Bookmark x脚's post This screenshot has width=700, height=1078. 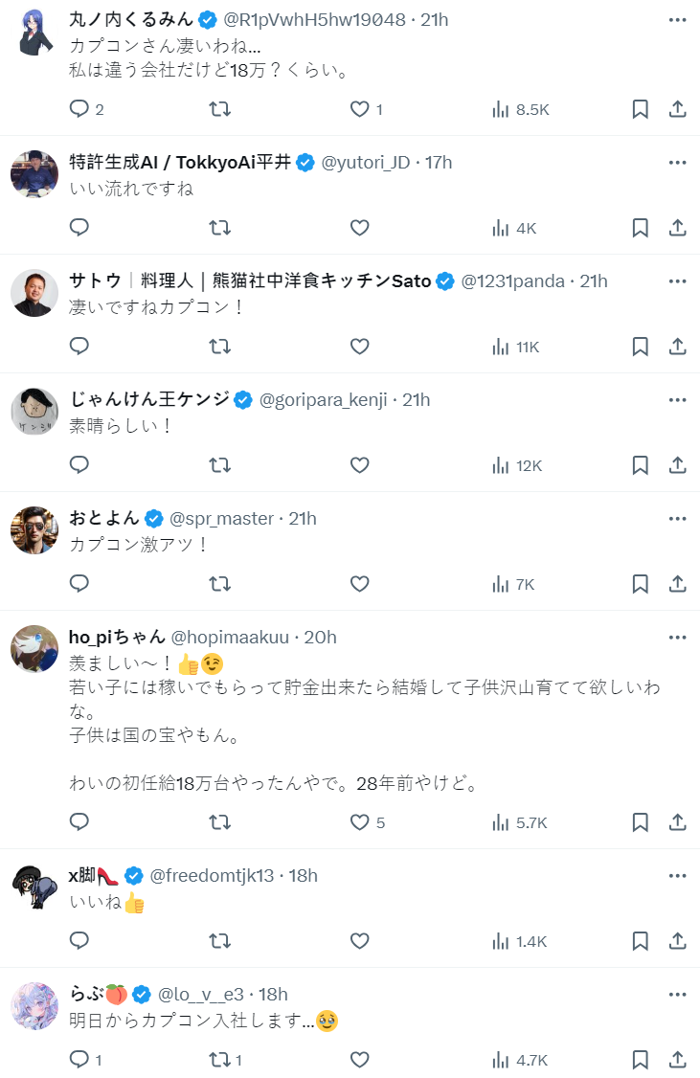pyautogui.click(x=640, y=941)
